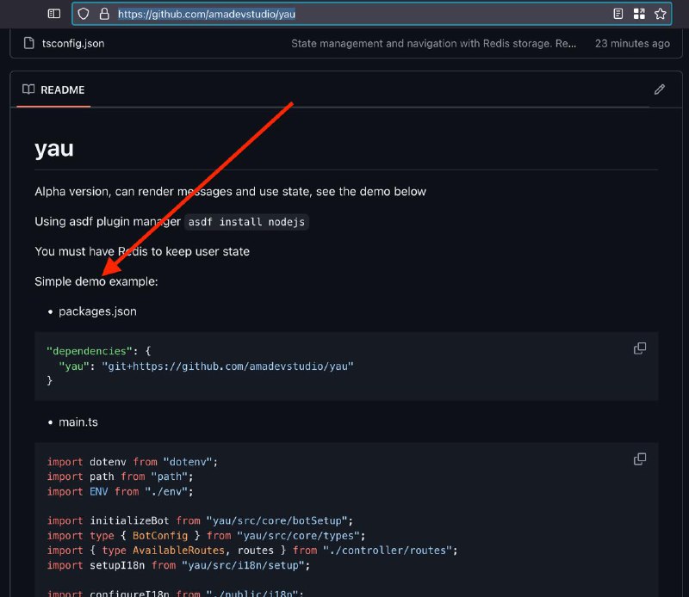Open the tracking protection shield icon
Screen dimensions: 689x597
point(82,14)
